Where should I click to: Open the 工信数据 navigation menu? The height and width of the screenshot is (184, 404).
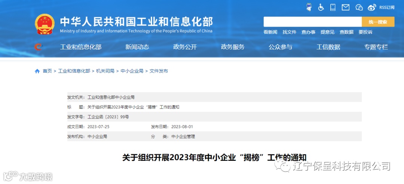coord(328,47)
